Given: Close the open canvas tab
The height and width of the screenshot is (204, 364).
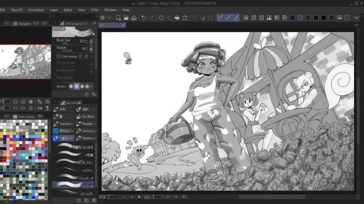Looking at the screenshot, I should 123,25.
